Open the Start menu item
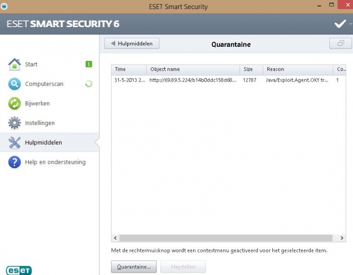353x275 pixels. click(50, 64)
